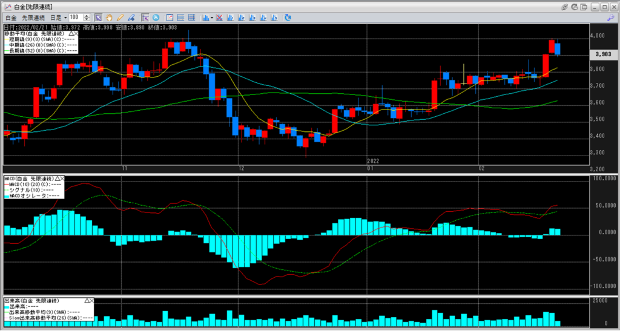Collapse the MACD legend using triangle

(57, 180)
